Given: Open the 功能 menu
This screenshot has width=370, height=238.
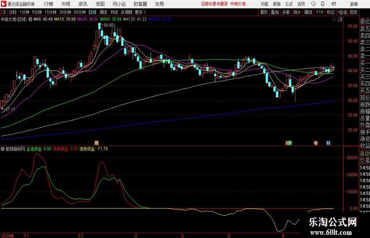Looking at the screenshot, I should [x=265, y=4].
